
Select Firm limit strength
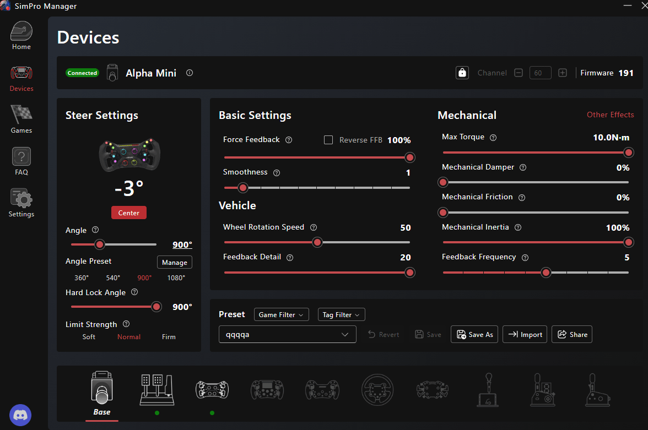(x=169, y=337)
